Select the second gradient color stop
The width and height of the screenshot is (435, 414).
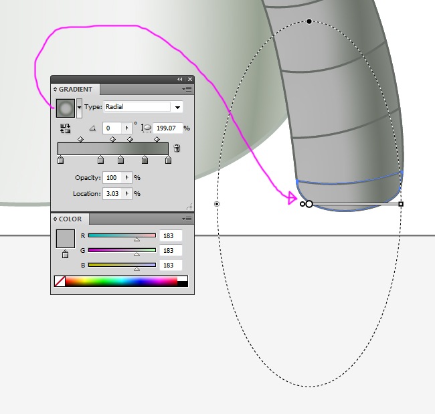point(100,160)
